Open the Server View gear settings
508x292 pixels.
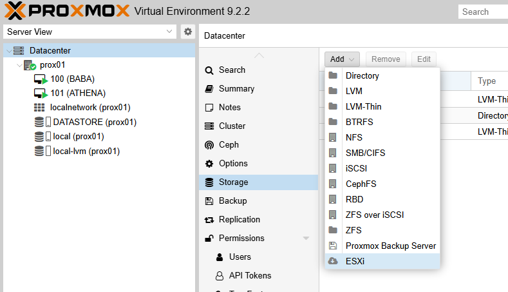pyautogui.click(x=188, y=32)
